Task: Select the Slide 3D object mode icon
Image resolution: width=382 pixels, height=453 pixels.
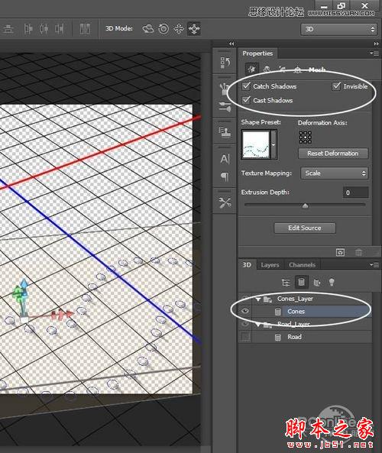Action: [x=194, y=29]
